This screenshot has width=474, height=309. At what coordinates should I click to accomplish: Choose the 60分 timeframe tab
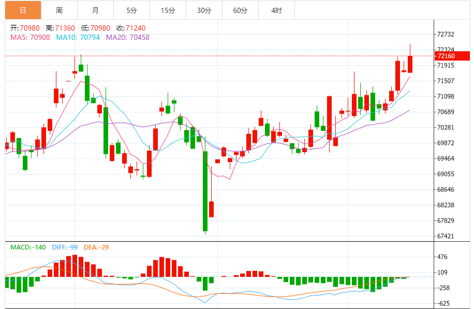240,10
